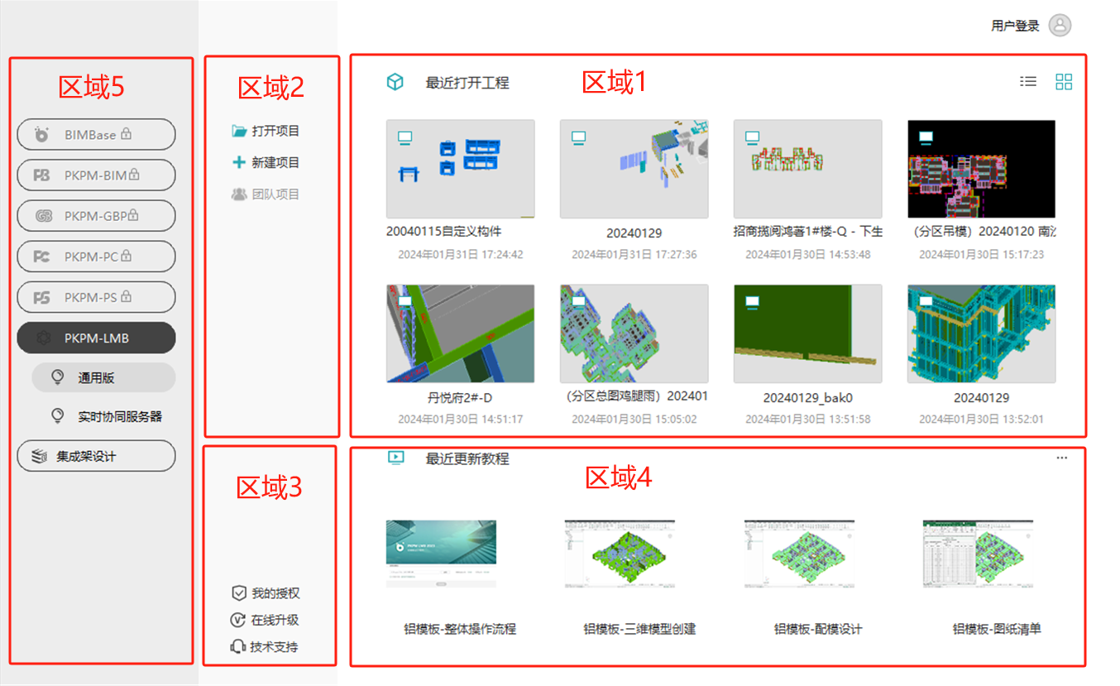The image size is (1120, 686).
Task: Click the timestamp 2024年01月31日 17:27:36
Action: 634,254
